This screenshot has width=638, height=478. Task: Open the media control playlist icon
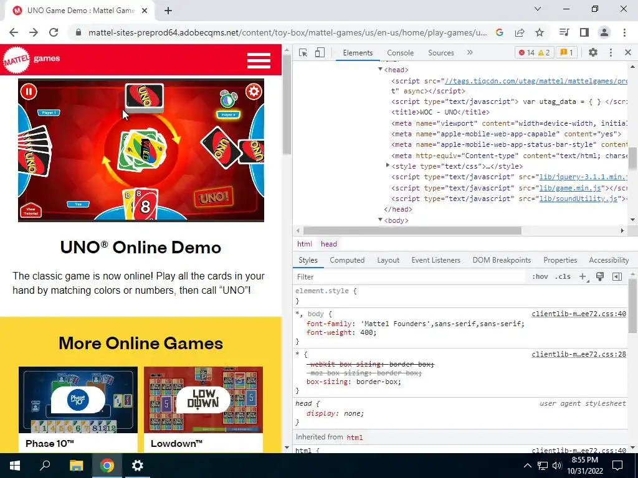point(564,32)
